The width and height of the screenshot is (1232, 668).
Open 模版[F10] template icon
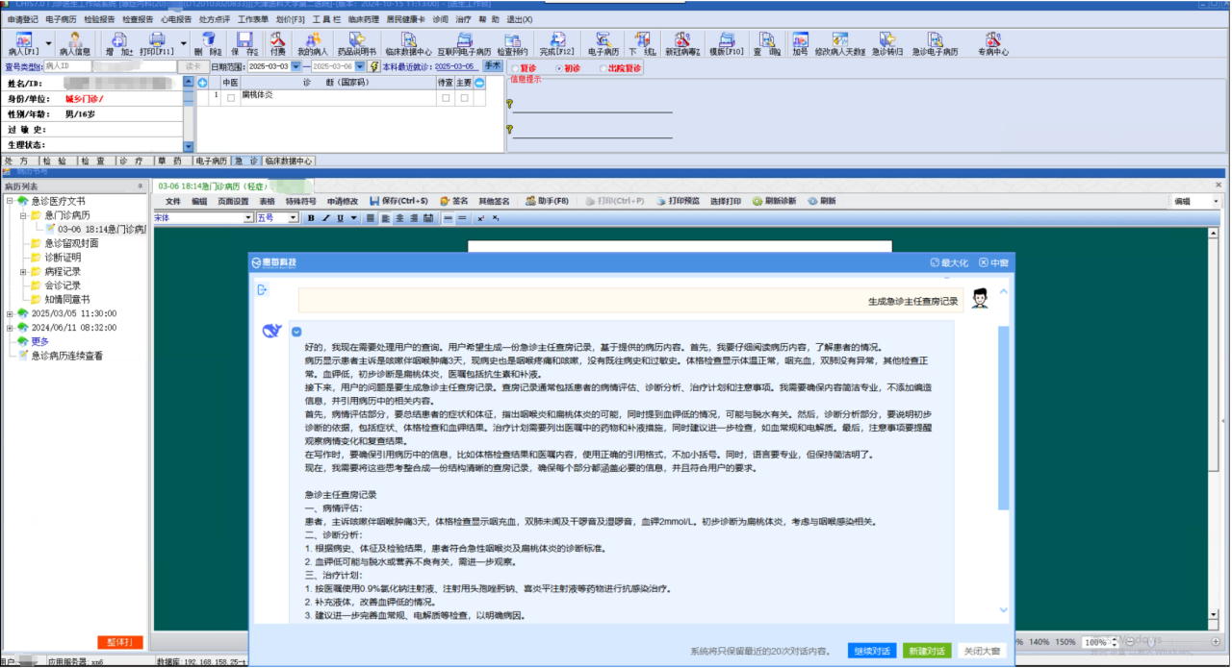[727, 43]
